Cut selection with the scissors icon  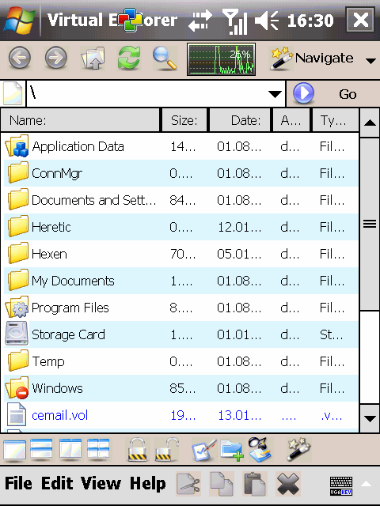coord(188,483)
